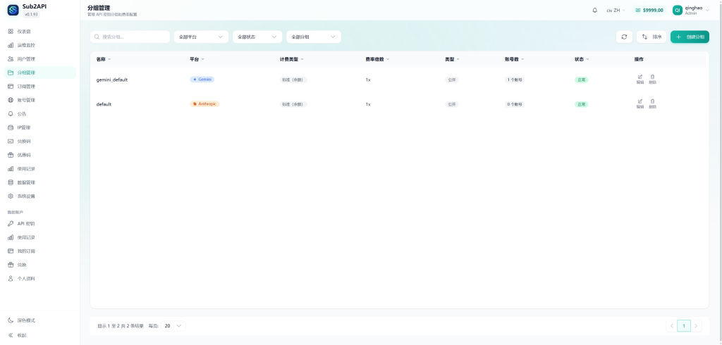722x345 pixels.
Task: Collapse sidebar with 收起
Action: 22,335
